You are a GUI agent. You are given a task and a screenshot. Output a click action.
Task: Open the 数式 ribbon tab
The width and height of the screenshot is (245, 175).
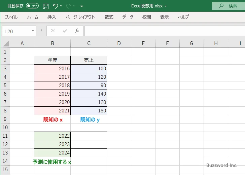(x=109, y=17)
